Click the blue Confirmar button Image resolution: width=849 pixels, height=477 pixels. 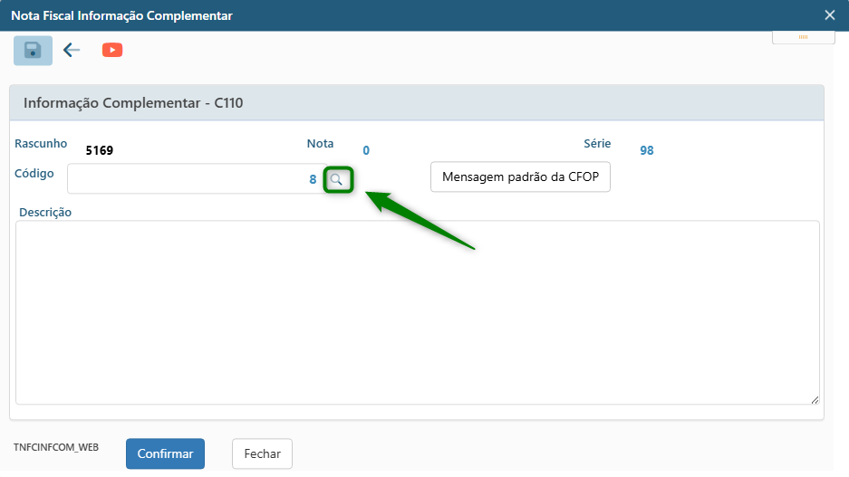click(165, 454)
